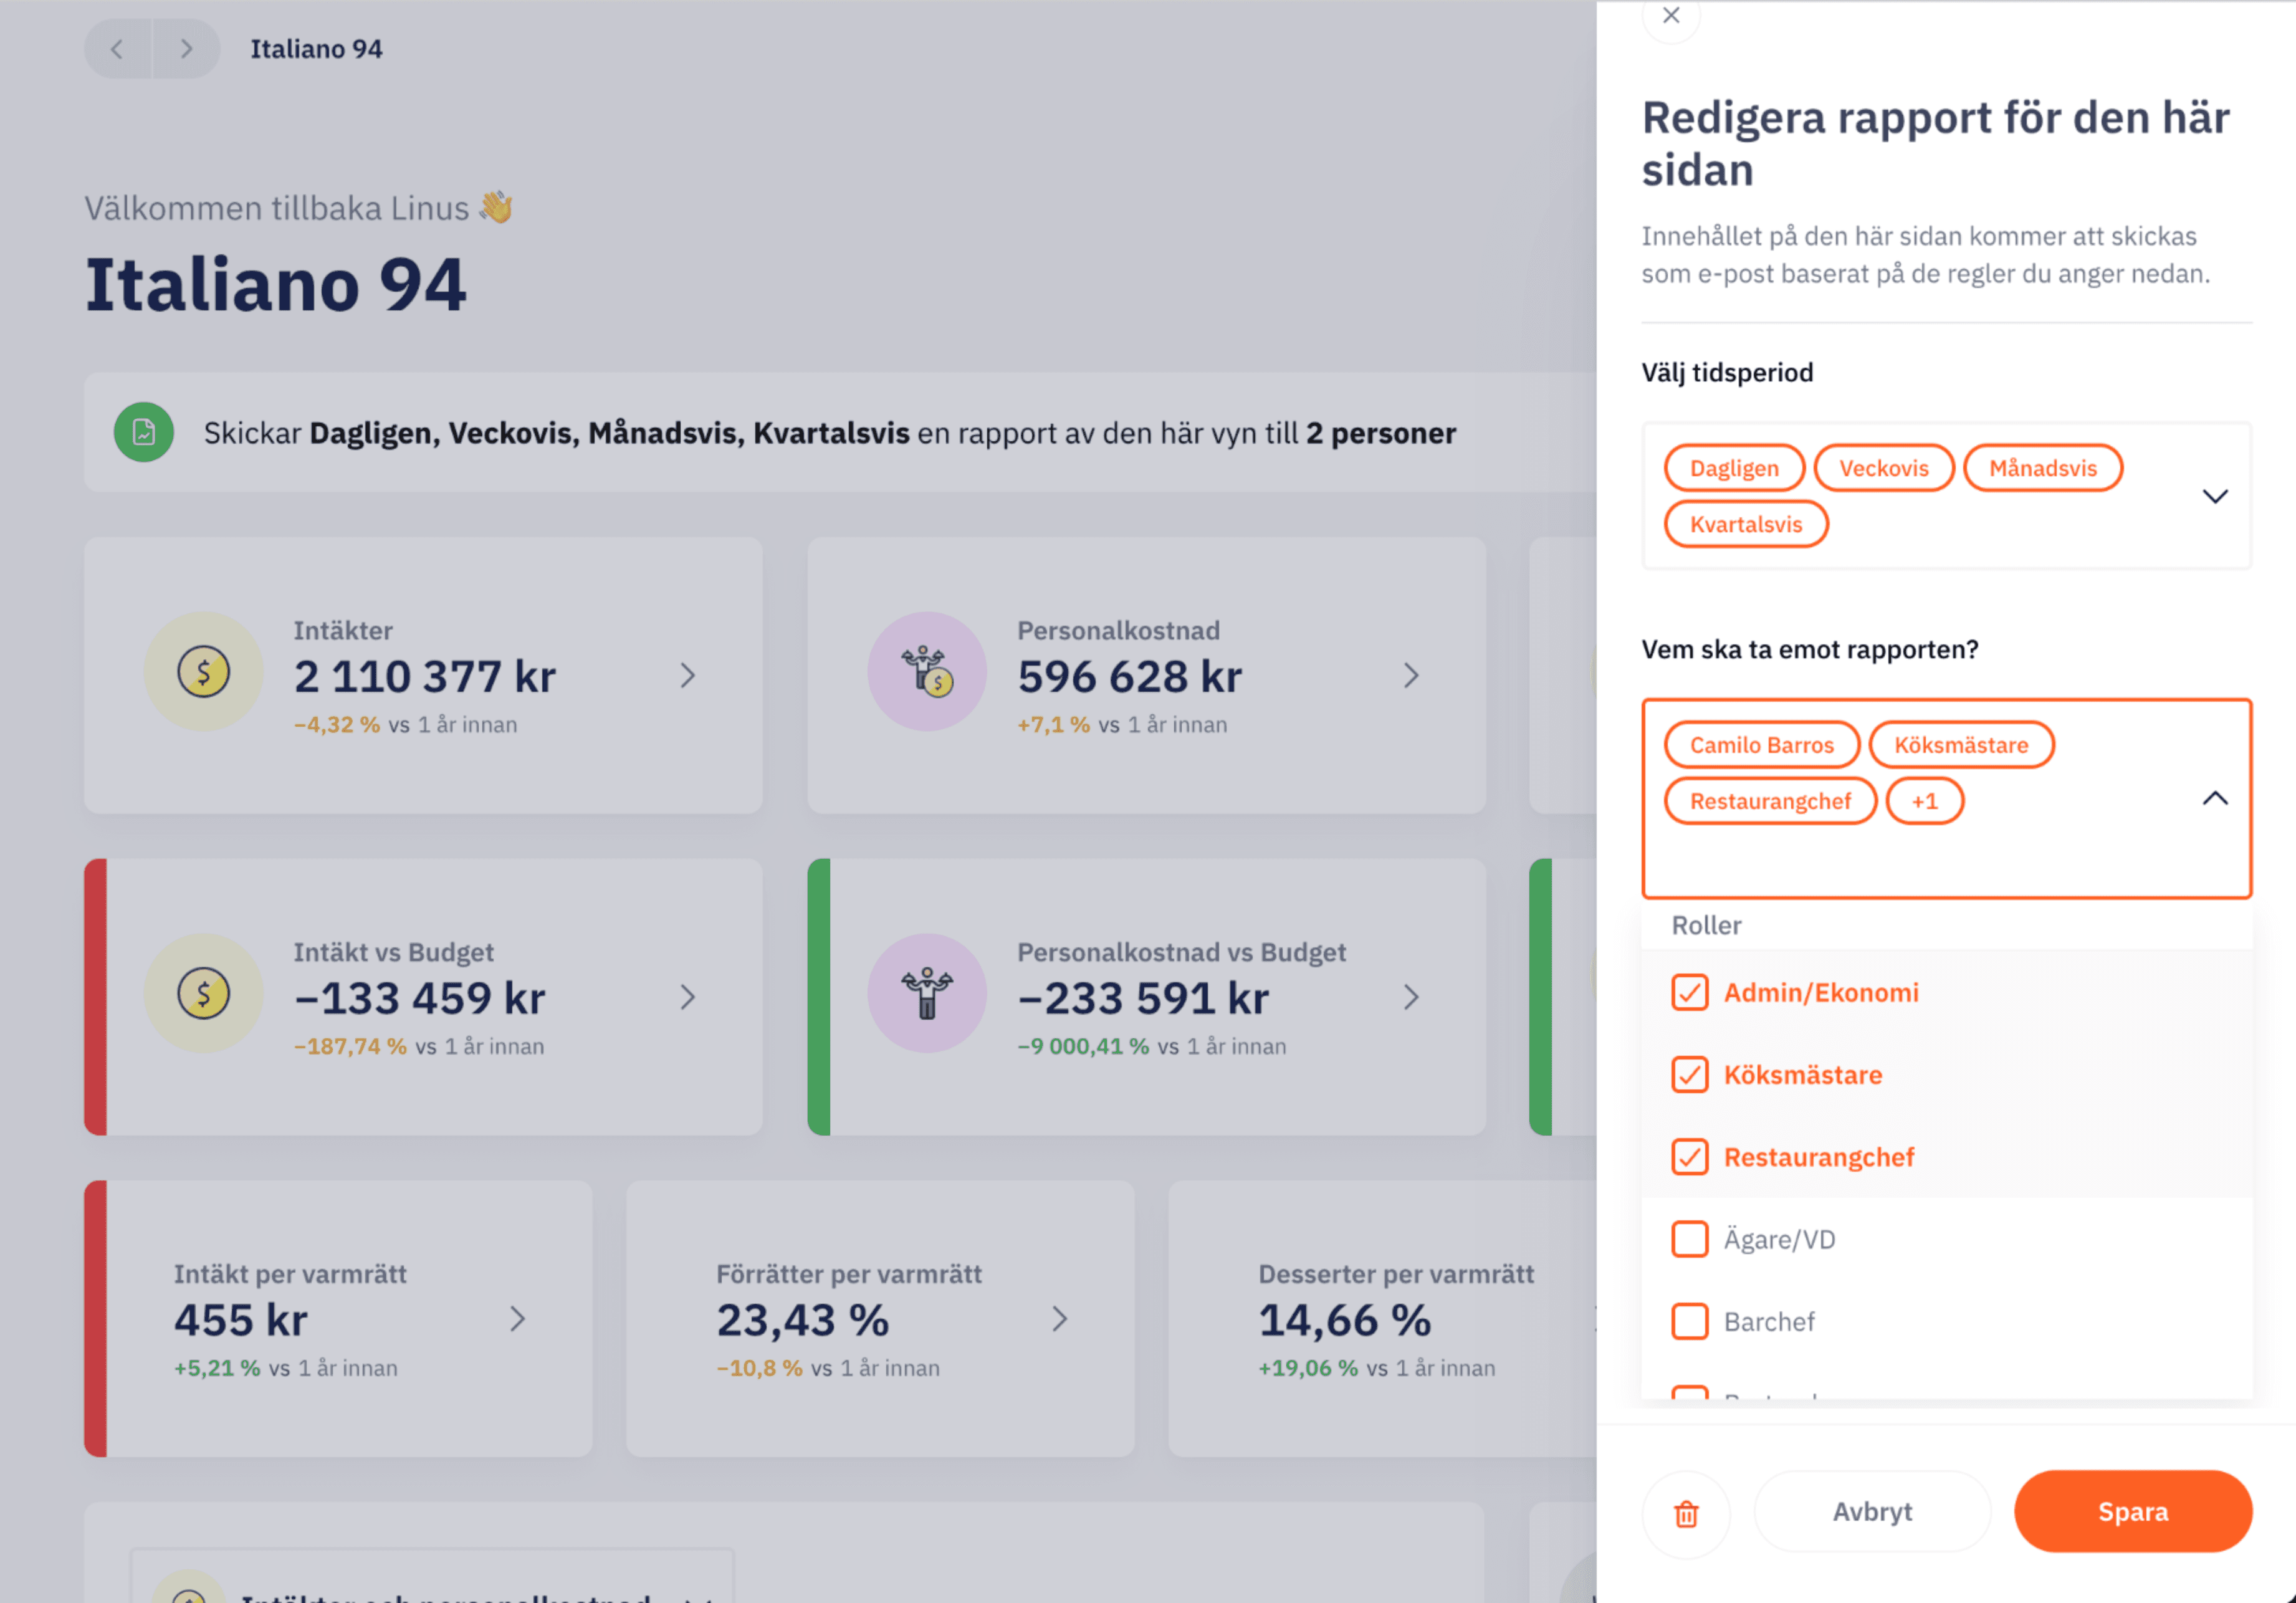
Task: Collapse the recipients dropdown chevron
Action: 2215,798
